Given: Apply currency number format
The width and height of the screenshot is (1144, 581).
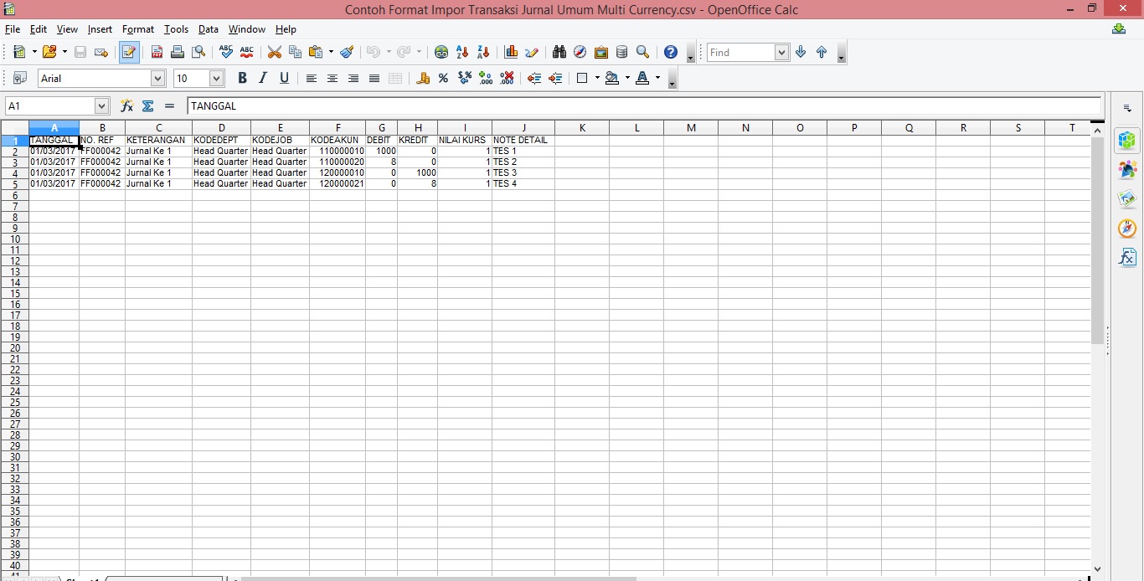Looking at the screenshot, I should [423, 78].
